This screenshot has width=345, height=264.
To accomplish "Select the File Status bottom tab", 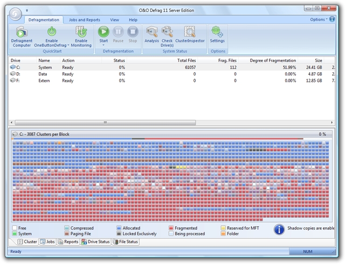I will 126,242.
